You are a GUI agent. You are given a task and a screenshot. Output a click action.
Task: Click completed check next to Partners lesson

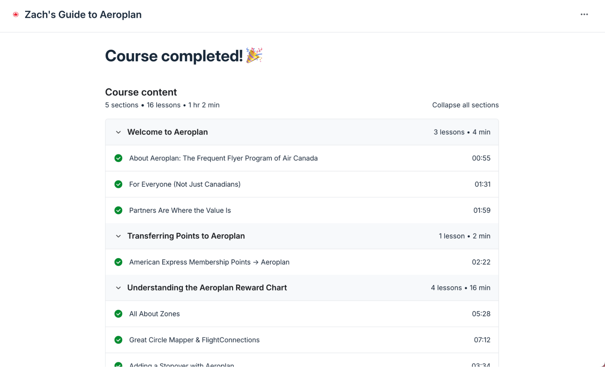118,210
